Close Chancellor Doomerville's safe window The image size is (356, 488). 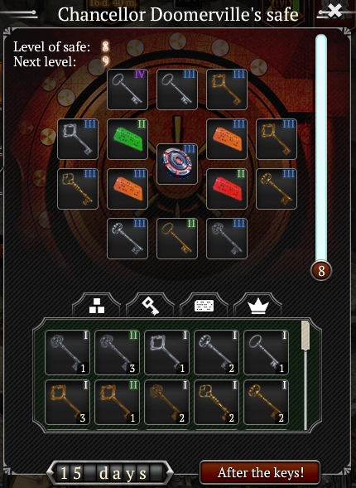click(334, 10)
